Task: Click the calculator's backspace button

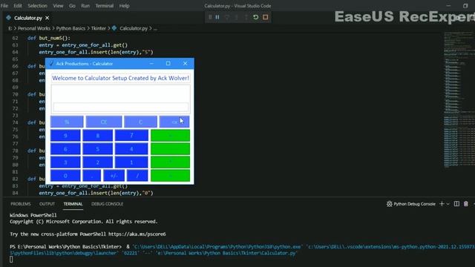Action: pyautogui.click(x=174, y=122)
